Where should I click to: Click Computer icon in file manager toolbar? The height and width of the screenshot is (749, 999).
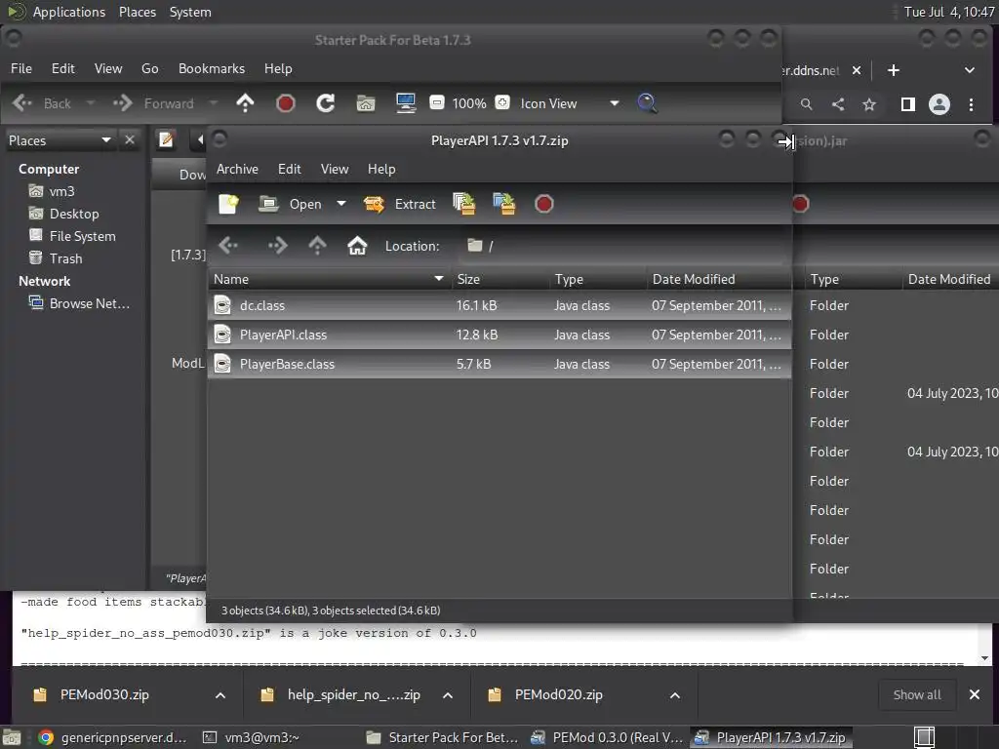click(x=406, y=103)
